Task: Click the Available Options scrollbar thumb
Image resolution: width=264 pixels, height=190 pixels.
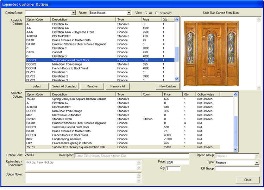Action: click(x=177, y=54)
